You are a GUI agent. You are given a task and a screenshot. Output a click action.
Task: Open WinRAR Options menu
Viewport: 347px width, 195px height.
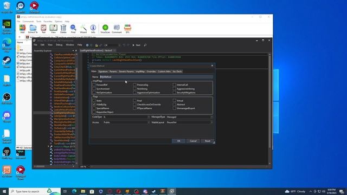pos(59,22)
